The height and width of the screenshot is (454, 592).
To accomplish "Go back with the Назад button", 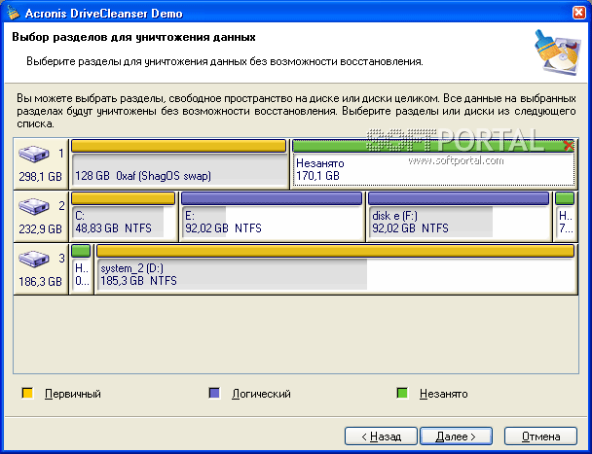I will click(381, 437).
